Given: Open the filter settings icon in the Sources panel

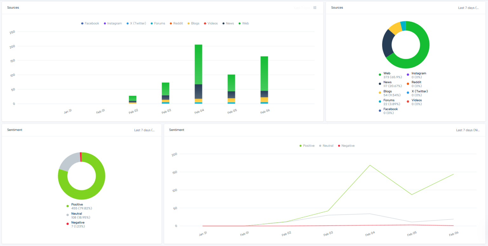Looking at the screenshot, I should [315, 7].
